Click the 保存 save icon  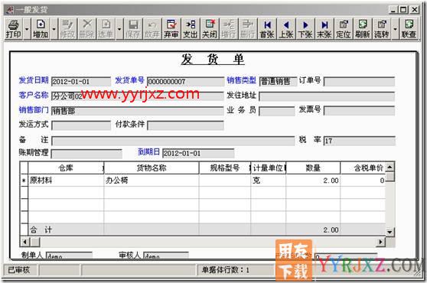point(133,29)
